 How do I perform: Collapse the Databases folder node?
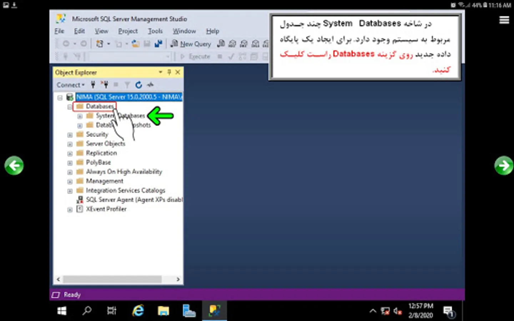tap(70, 107)
